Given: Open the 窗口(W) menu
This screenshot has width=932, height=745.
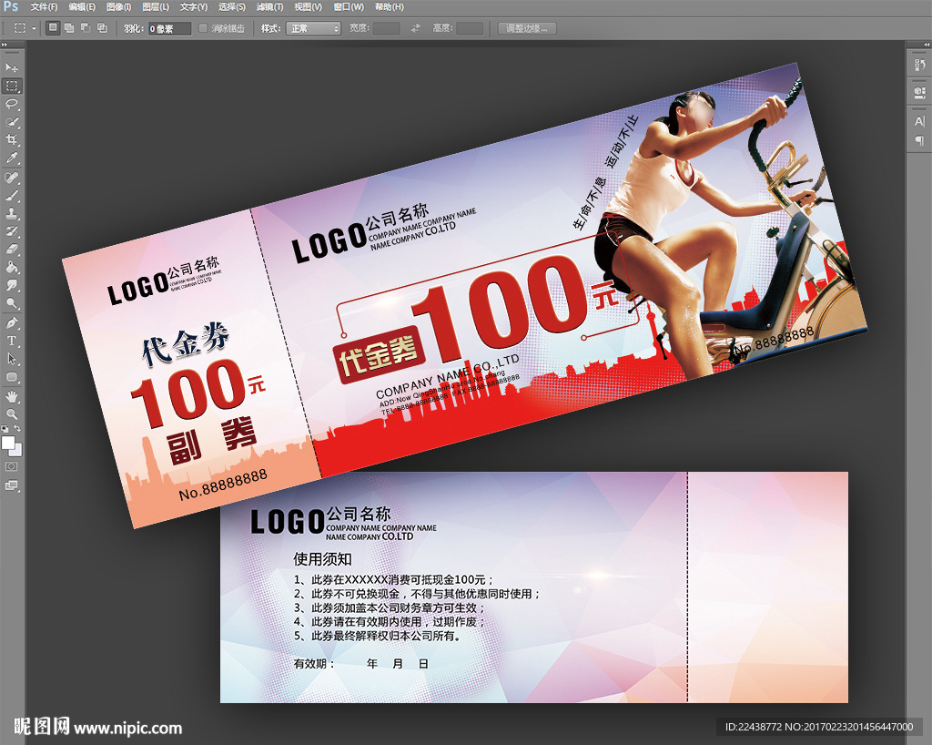Looking at the screenshot, I should (x=349, y=7).
